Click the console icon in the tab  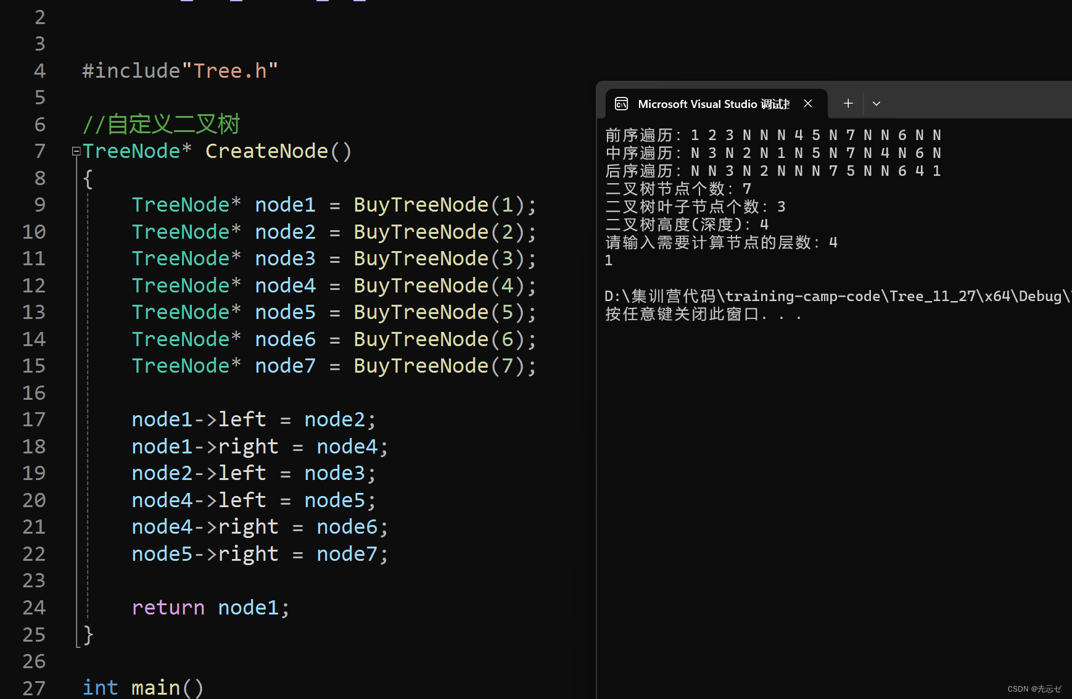click(x=621, y=104)
